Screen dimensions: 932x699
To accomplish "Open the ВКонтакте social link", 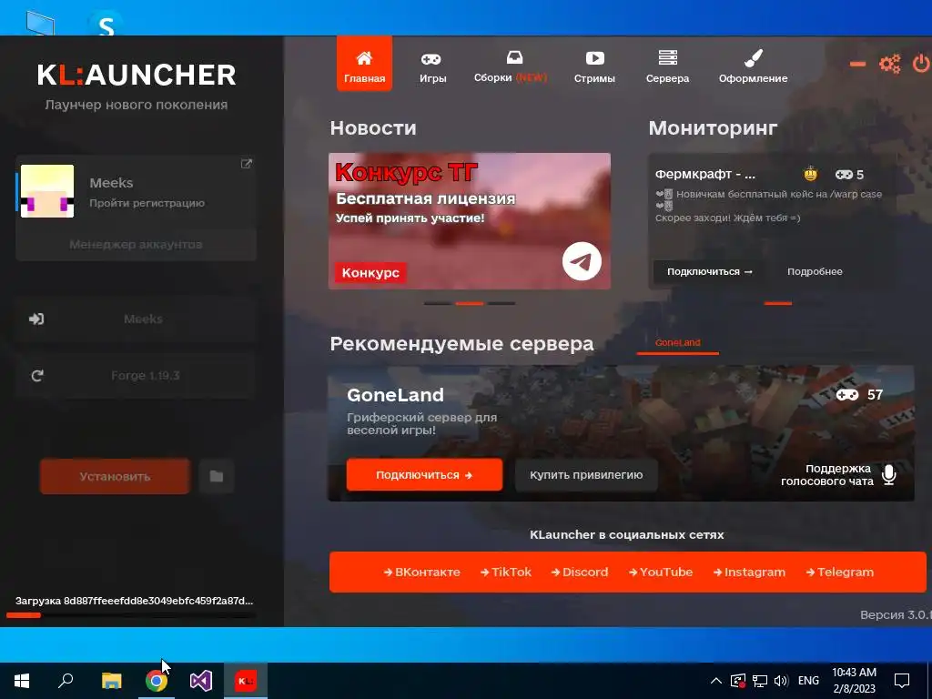I will click(421, 572).
